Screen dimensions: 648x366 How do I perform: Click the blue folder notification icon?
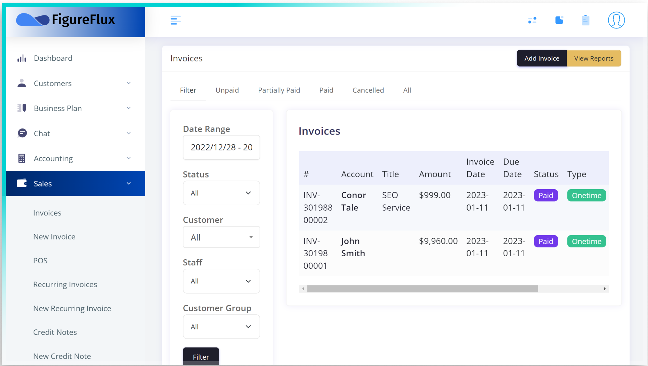(x=559, y=20)
